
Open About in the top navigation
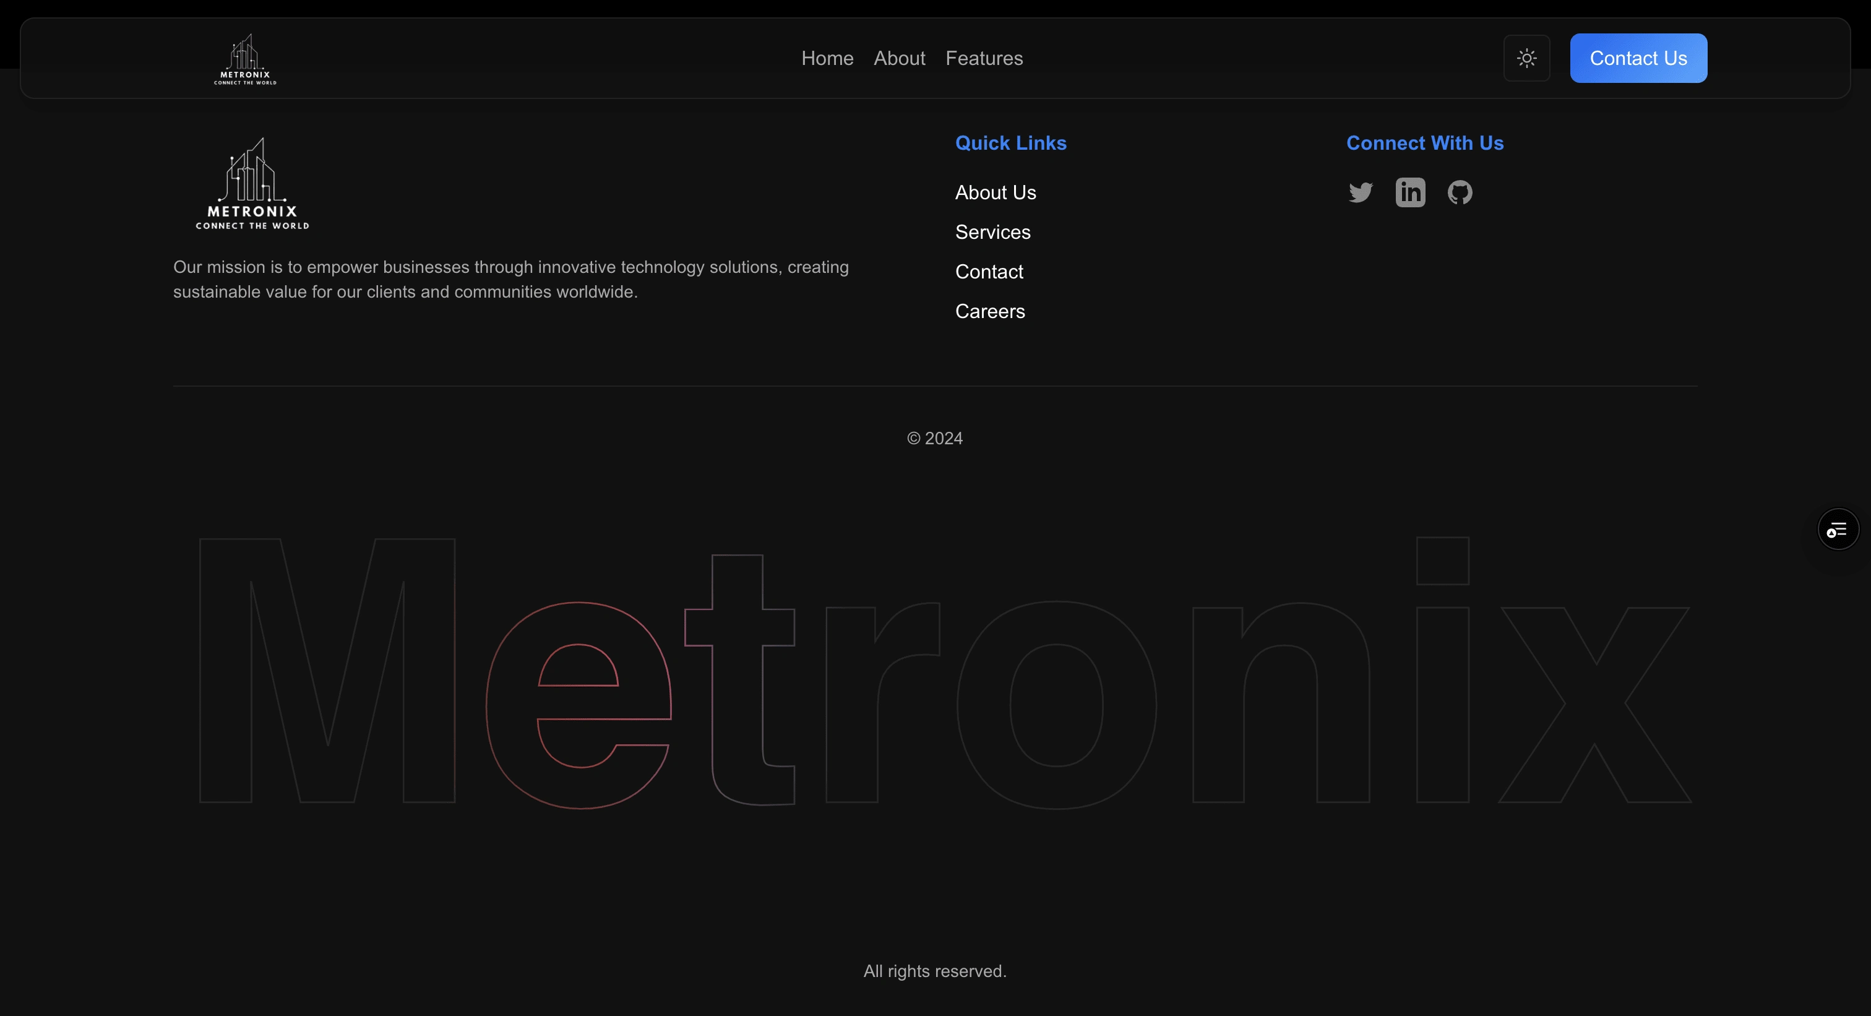click(x=898, y=58)
